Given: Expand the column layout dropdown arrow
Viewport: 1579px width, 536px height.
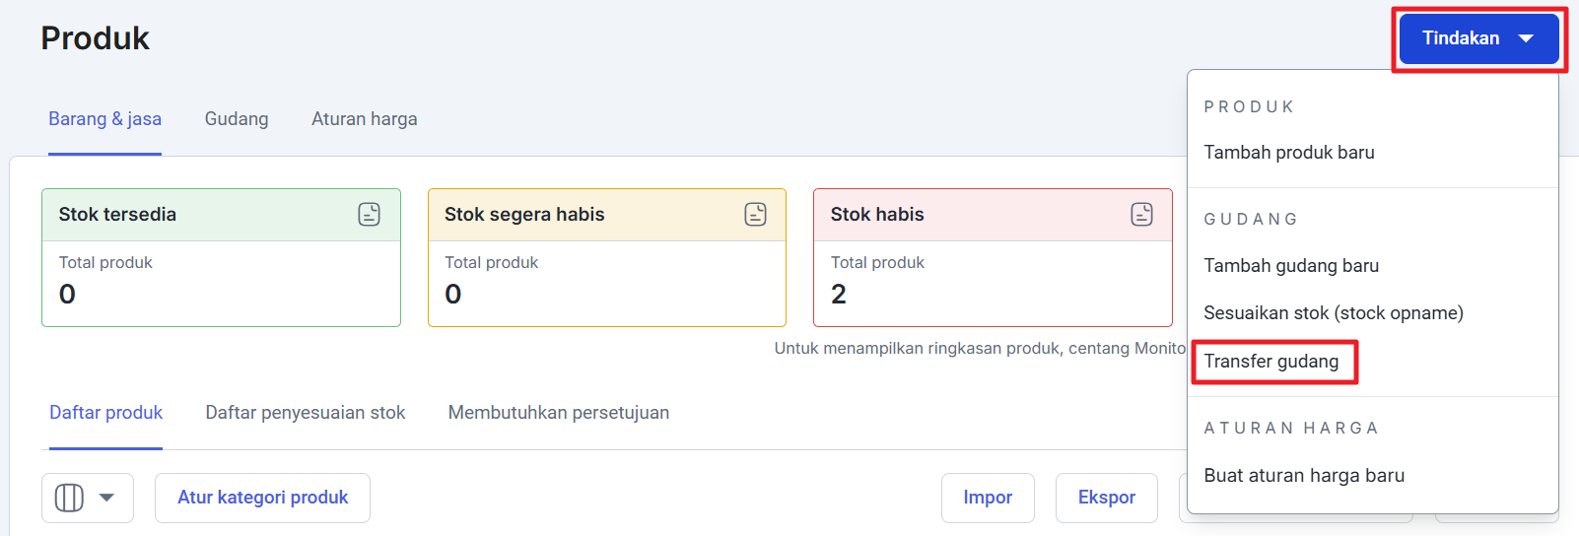Looking at the screenshot, I should coord(106,498).
